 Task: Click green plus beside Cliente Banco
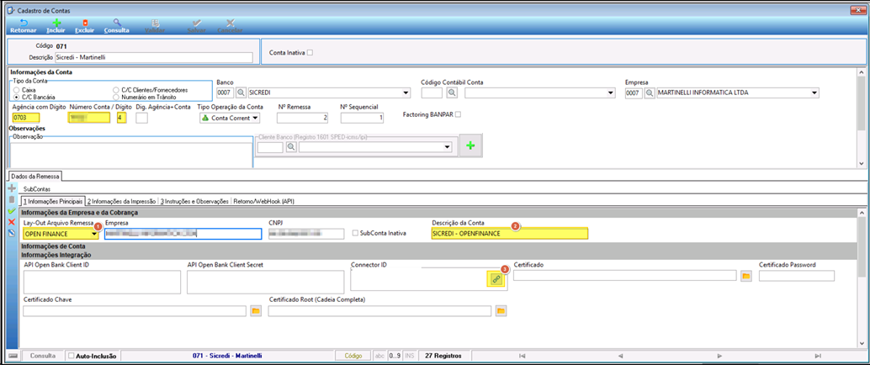(470, 146)
